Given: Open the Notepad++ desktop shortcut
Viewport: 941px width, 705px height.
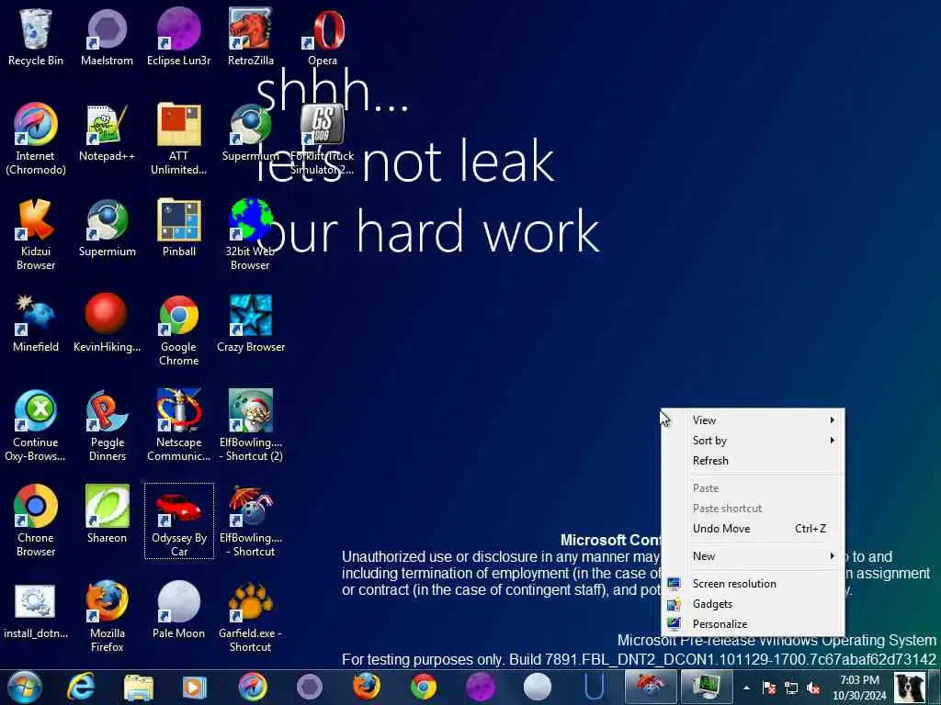Looking at the screenshot, I should pos(107,133).
